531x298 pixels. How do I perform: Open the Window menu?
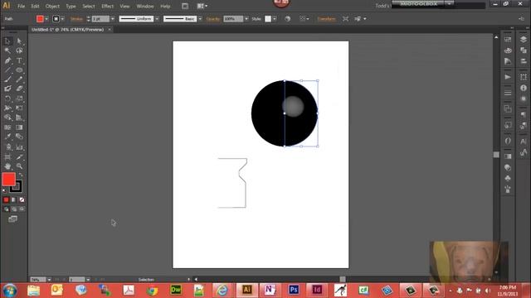(x=145, y=6)
